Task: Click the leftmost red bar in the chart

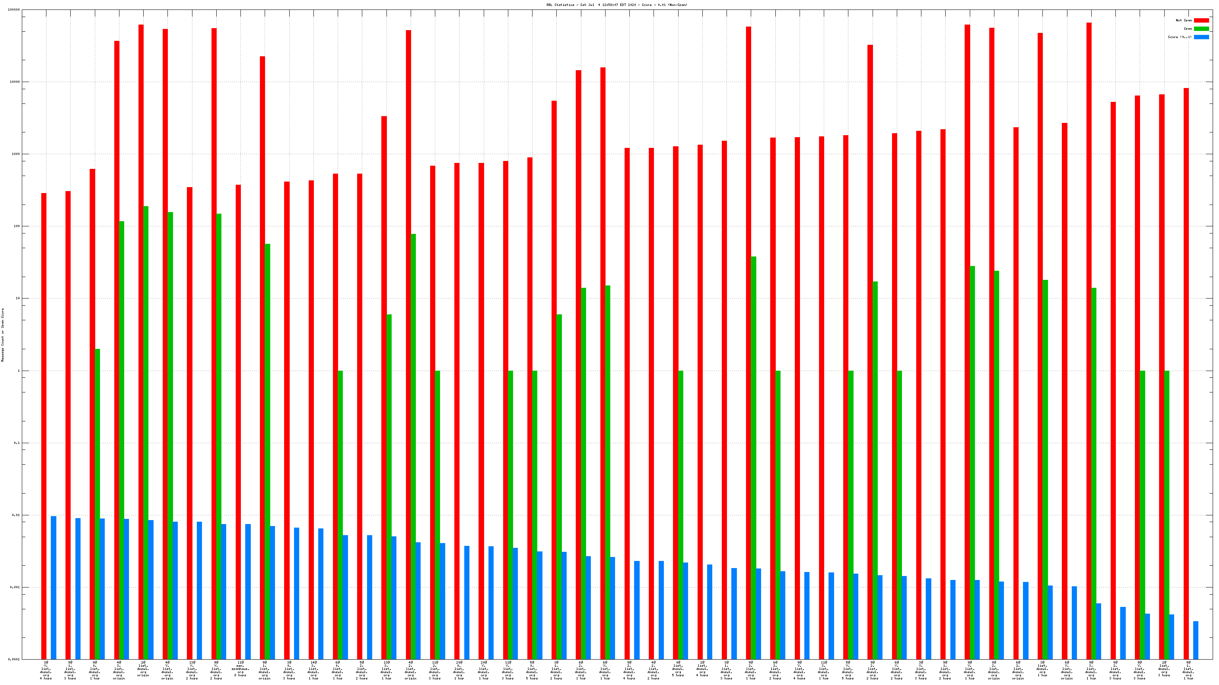Action: [x=44, y=425]
